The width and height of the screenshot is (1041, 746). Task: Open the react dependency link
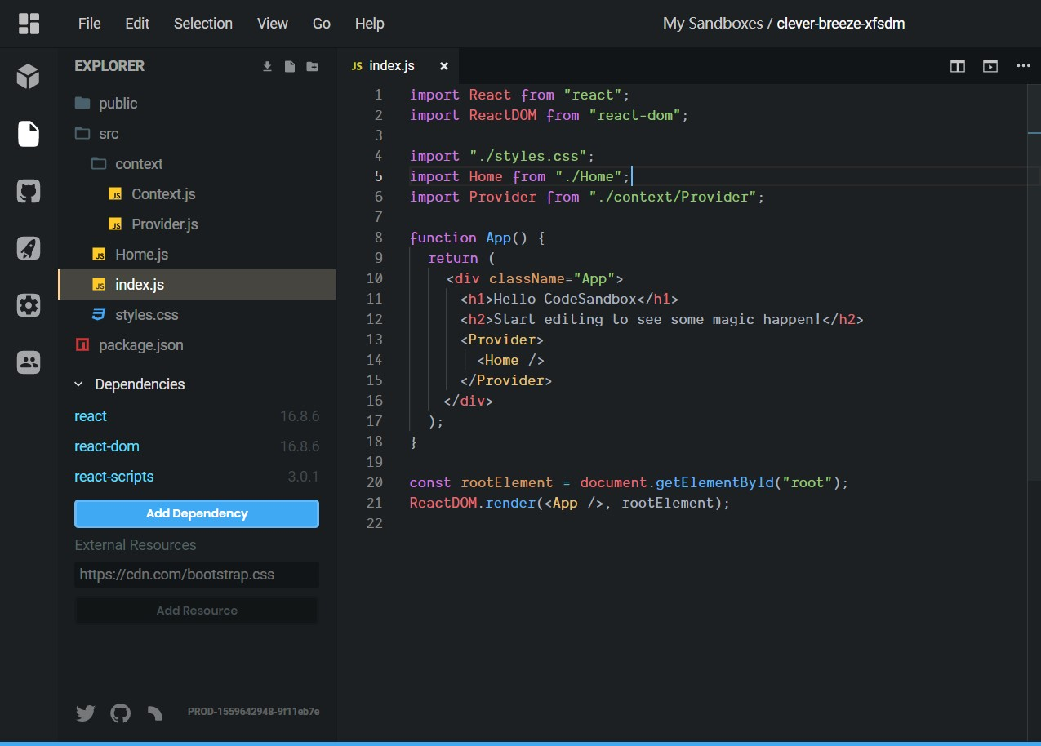tap(91, 416)
